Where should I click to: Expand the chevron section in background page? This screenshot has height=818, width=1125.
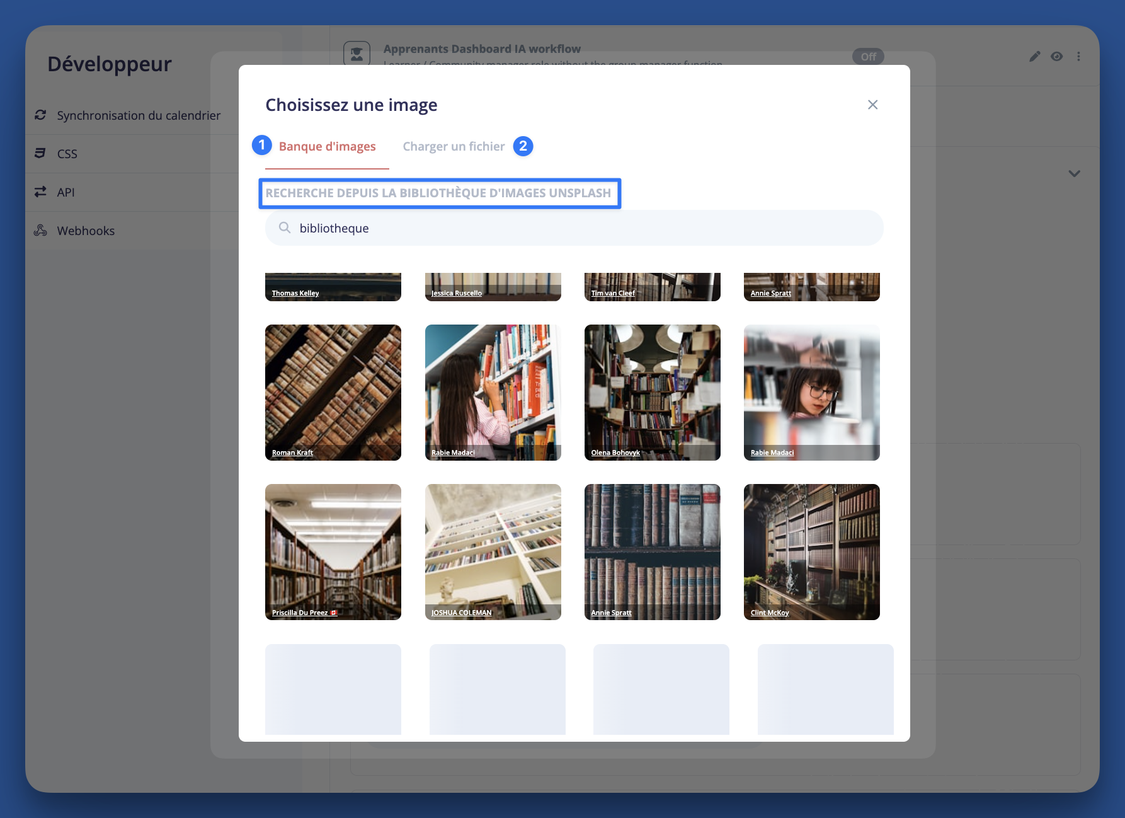[1075, 173]
